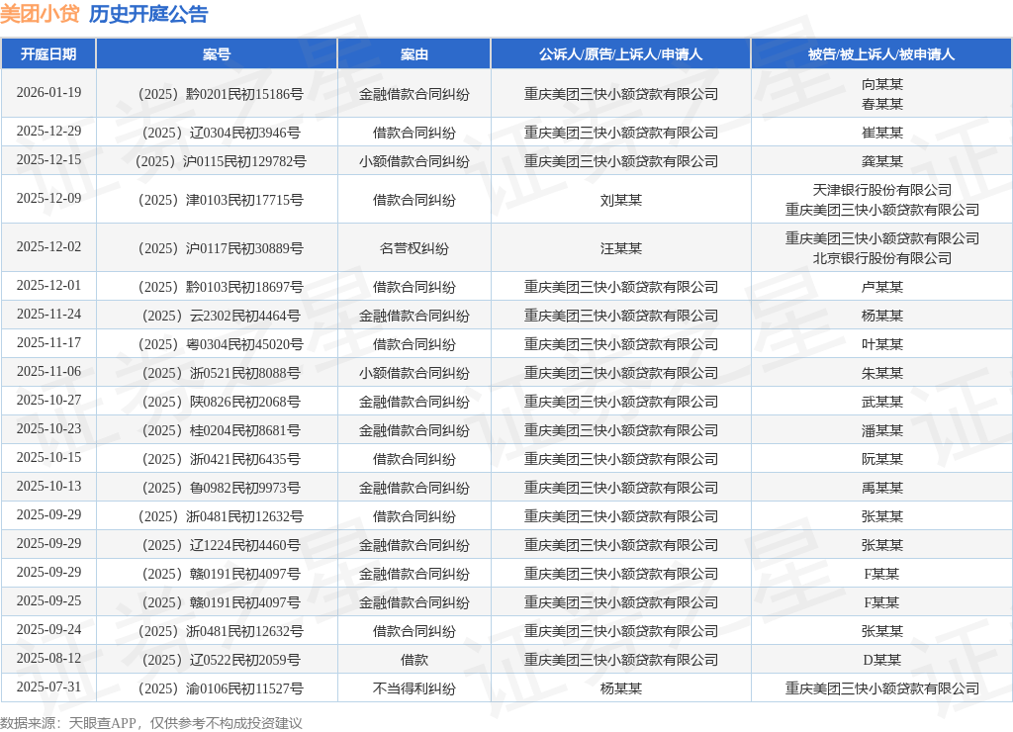
Task: Click 北京银行股份有限公司 defendant text
Action: (881, 258)
